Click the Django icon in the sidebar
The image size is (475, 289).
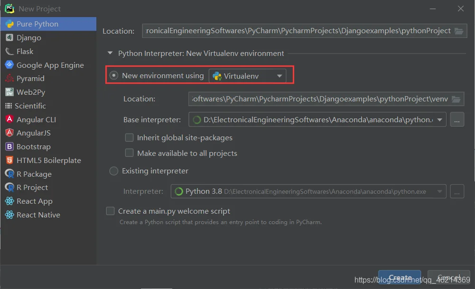tap(9, 37)
